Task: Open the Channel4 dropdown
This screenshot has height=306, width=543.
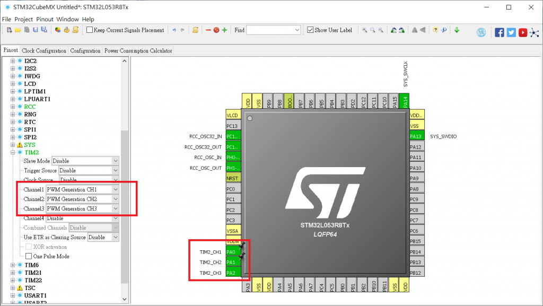Action: [x=82, y=218]
